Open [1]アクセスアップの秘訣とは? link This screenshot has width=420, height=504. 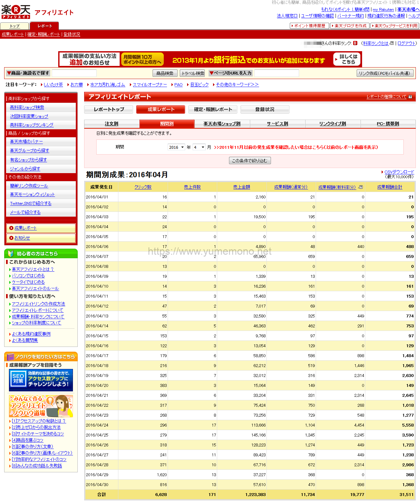(x=38, y=421)
